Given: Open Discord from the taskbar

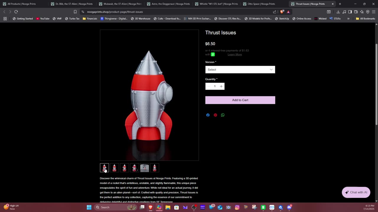Looking at the screenshot, I should point(289,207).
